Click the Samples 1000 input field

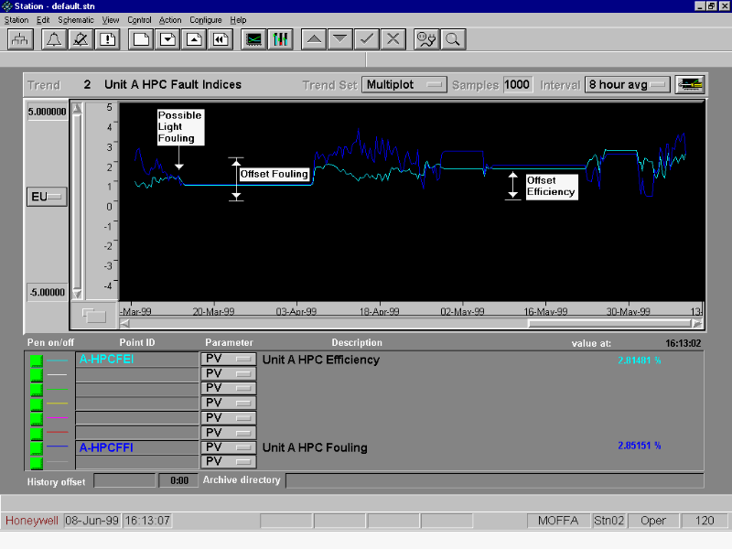coord(517,85)
